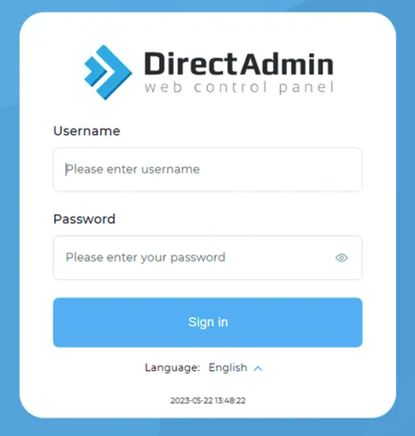Click the Password label
The height and width of the screenshot is (436, 415).
pos(84,219)
